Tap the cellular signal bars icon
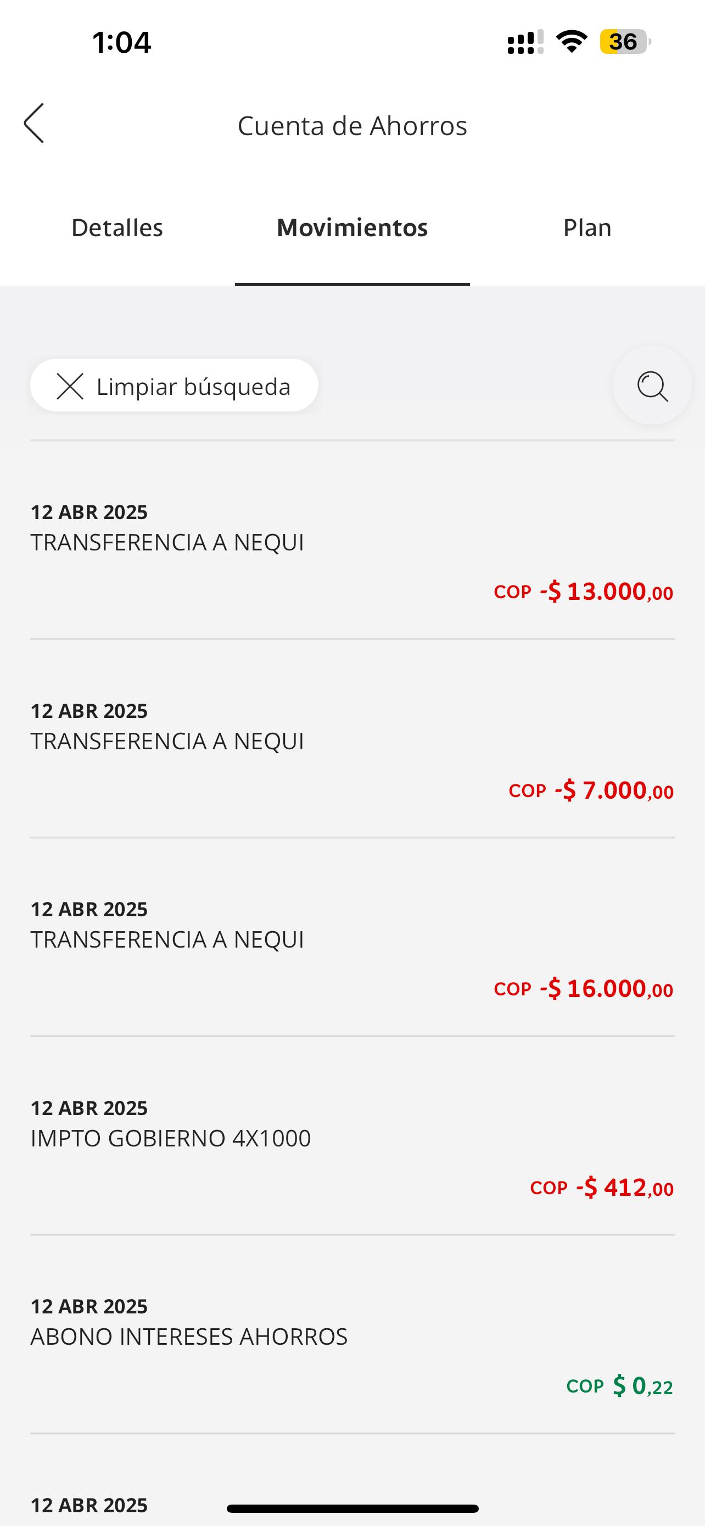 tap(525, 43)
